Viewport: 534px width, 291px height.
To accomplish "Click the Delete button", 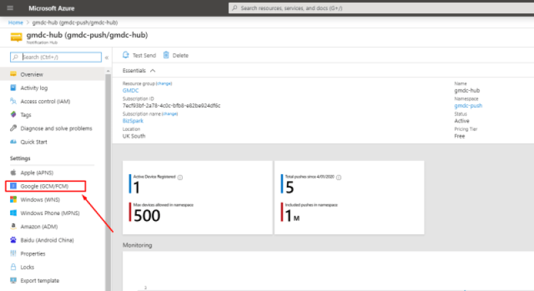I will (176, 55).
